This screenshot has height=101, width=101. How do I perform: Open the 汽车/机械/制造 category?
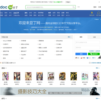[x=43, y=51]
